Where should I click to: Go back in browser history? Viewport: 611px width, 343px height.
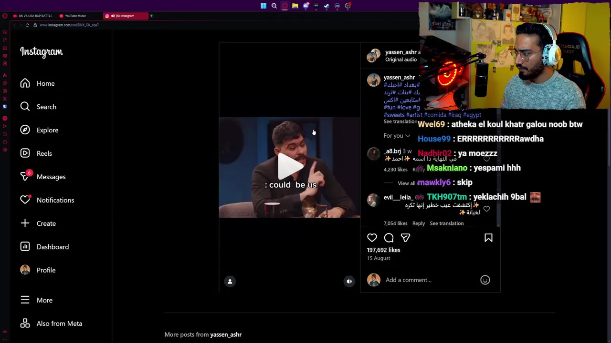[14, 25]
